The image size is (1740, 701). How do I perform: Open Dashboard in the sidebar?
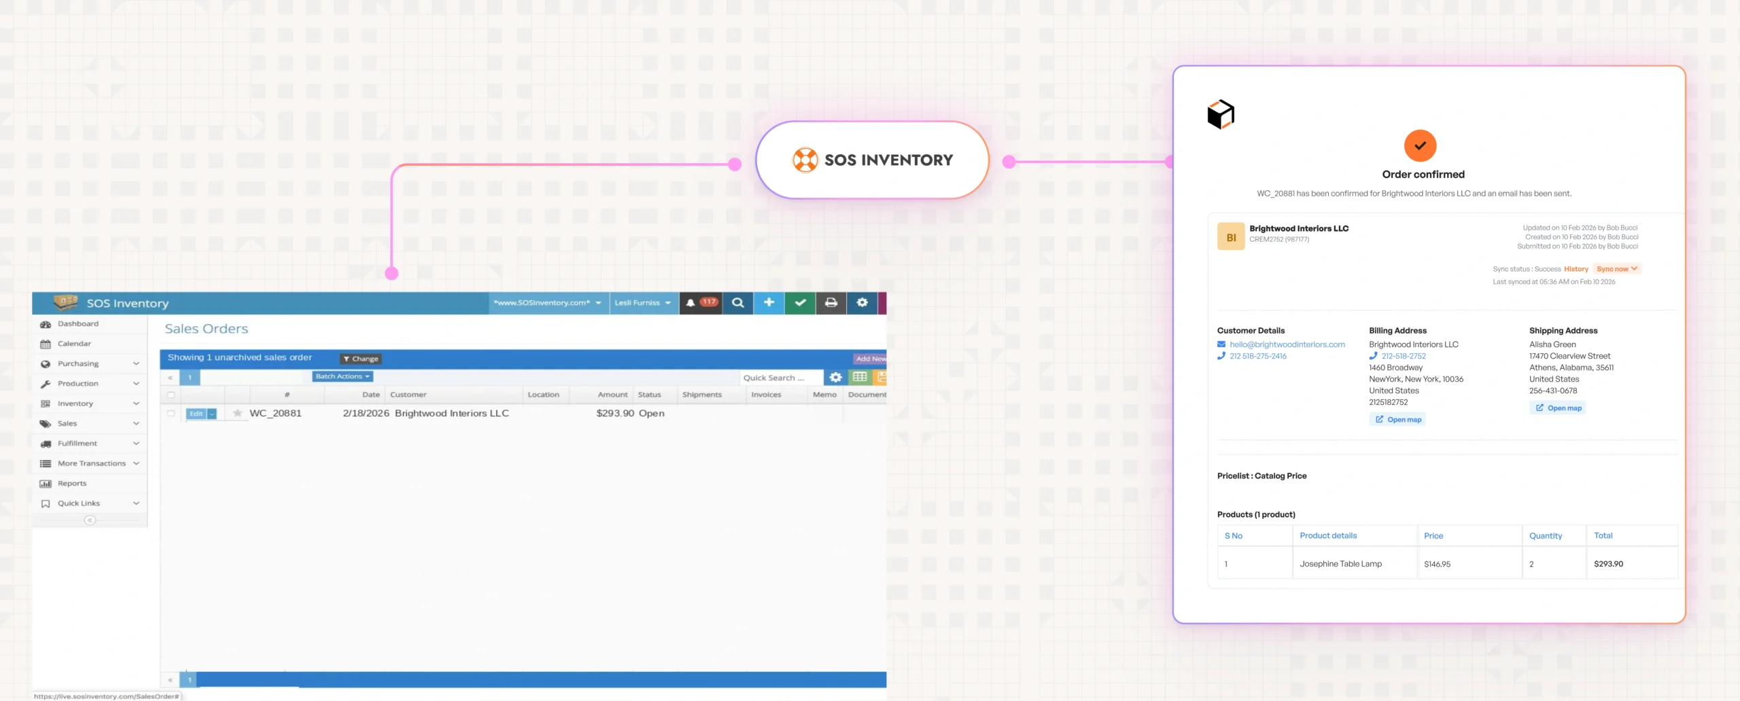tap(77, 324)
